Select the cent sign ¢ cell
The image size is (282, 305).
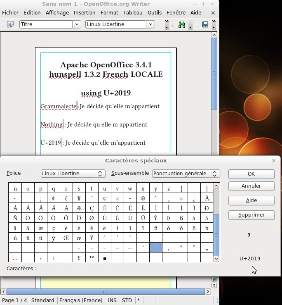(x=53, y=198)
